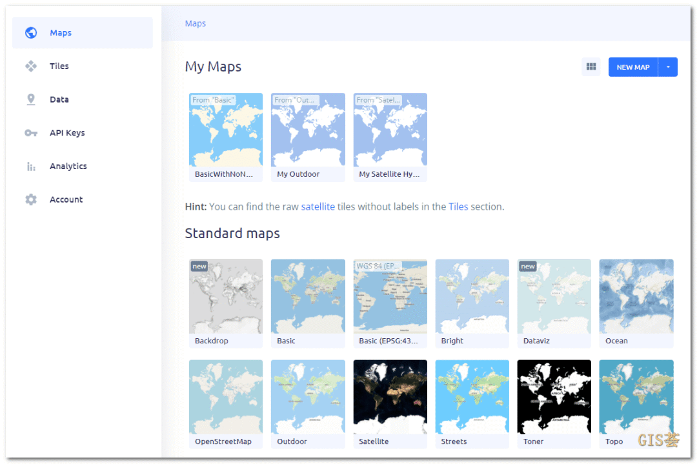697x464 pixels.
Task: Select the Tiles icon in sidebar
Action: [x=30, y=66]
